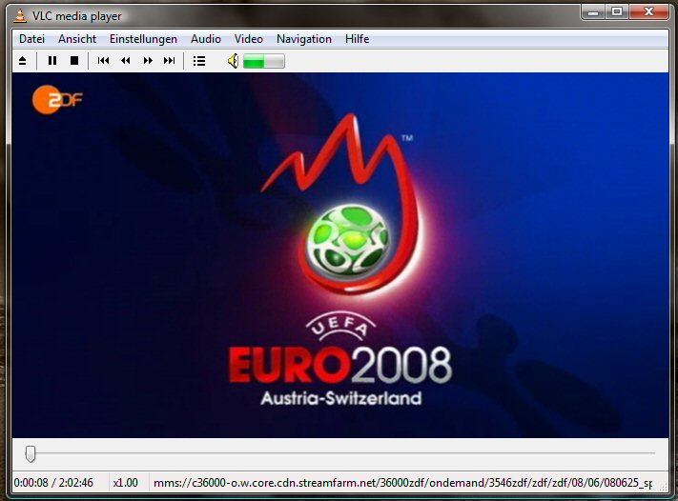
Task: Click the video display area
Action: click(340, 255)
